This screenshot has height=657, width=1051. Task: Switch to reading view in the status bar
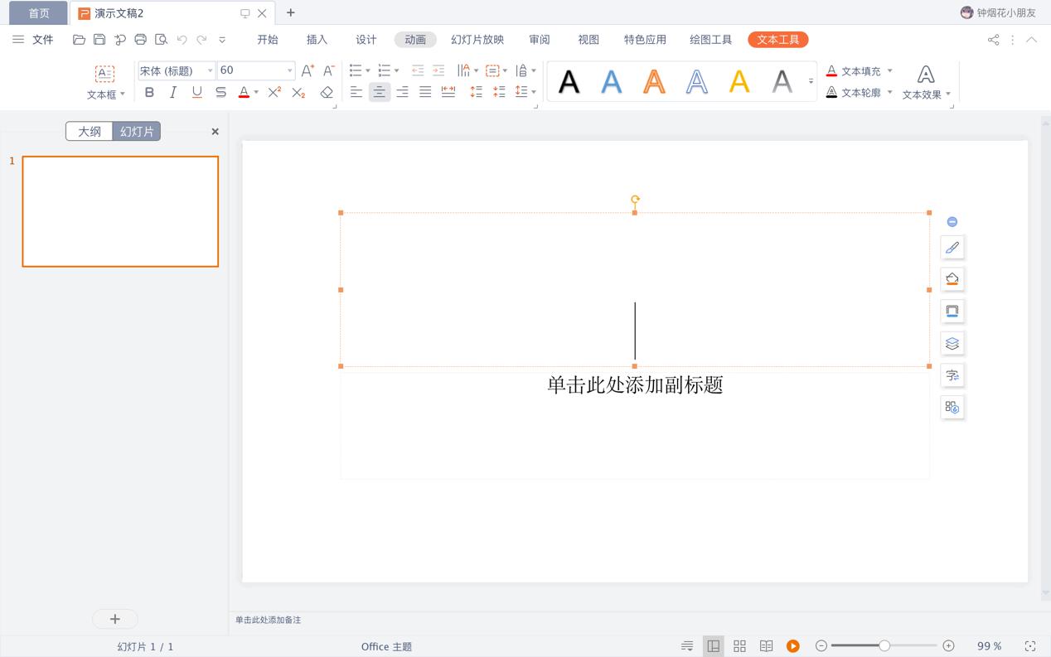point(766,645)
